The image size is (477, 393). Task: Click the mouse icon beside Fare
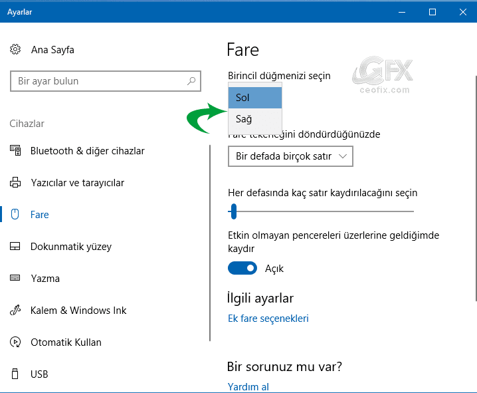15,214
